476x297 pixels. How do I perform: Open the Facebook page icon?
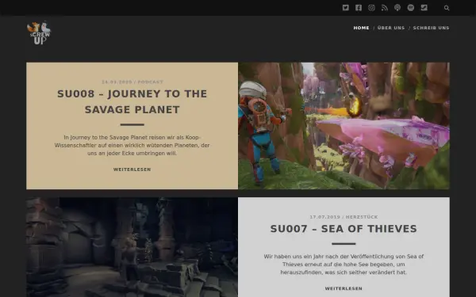[x=359, y=8]
